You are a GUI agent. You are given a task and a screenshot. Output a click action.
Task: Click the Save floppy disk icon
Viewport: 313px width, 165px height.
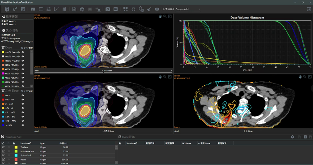pyautogui.click(x=7, y=9)
